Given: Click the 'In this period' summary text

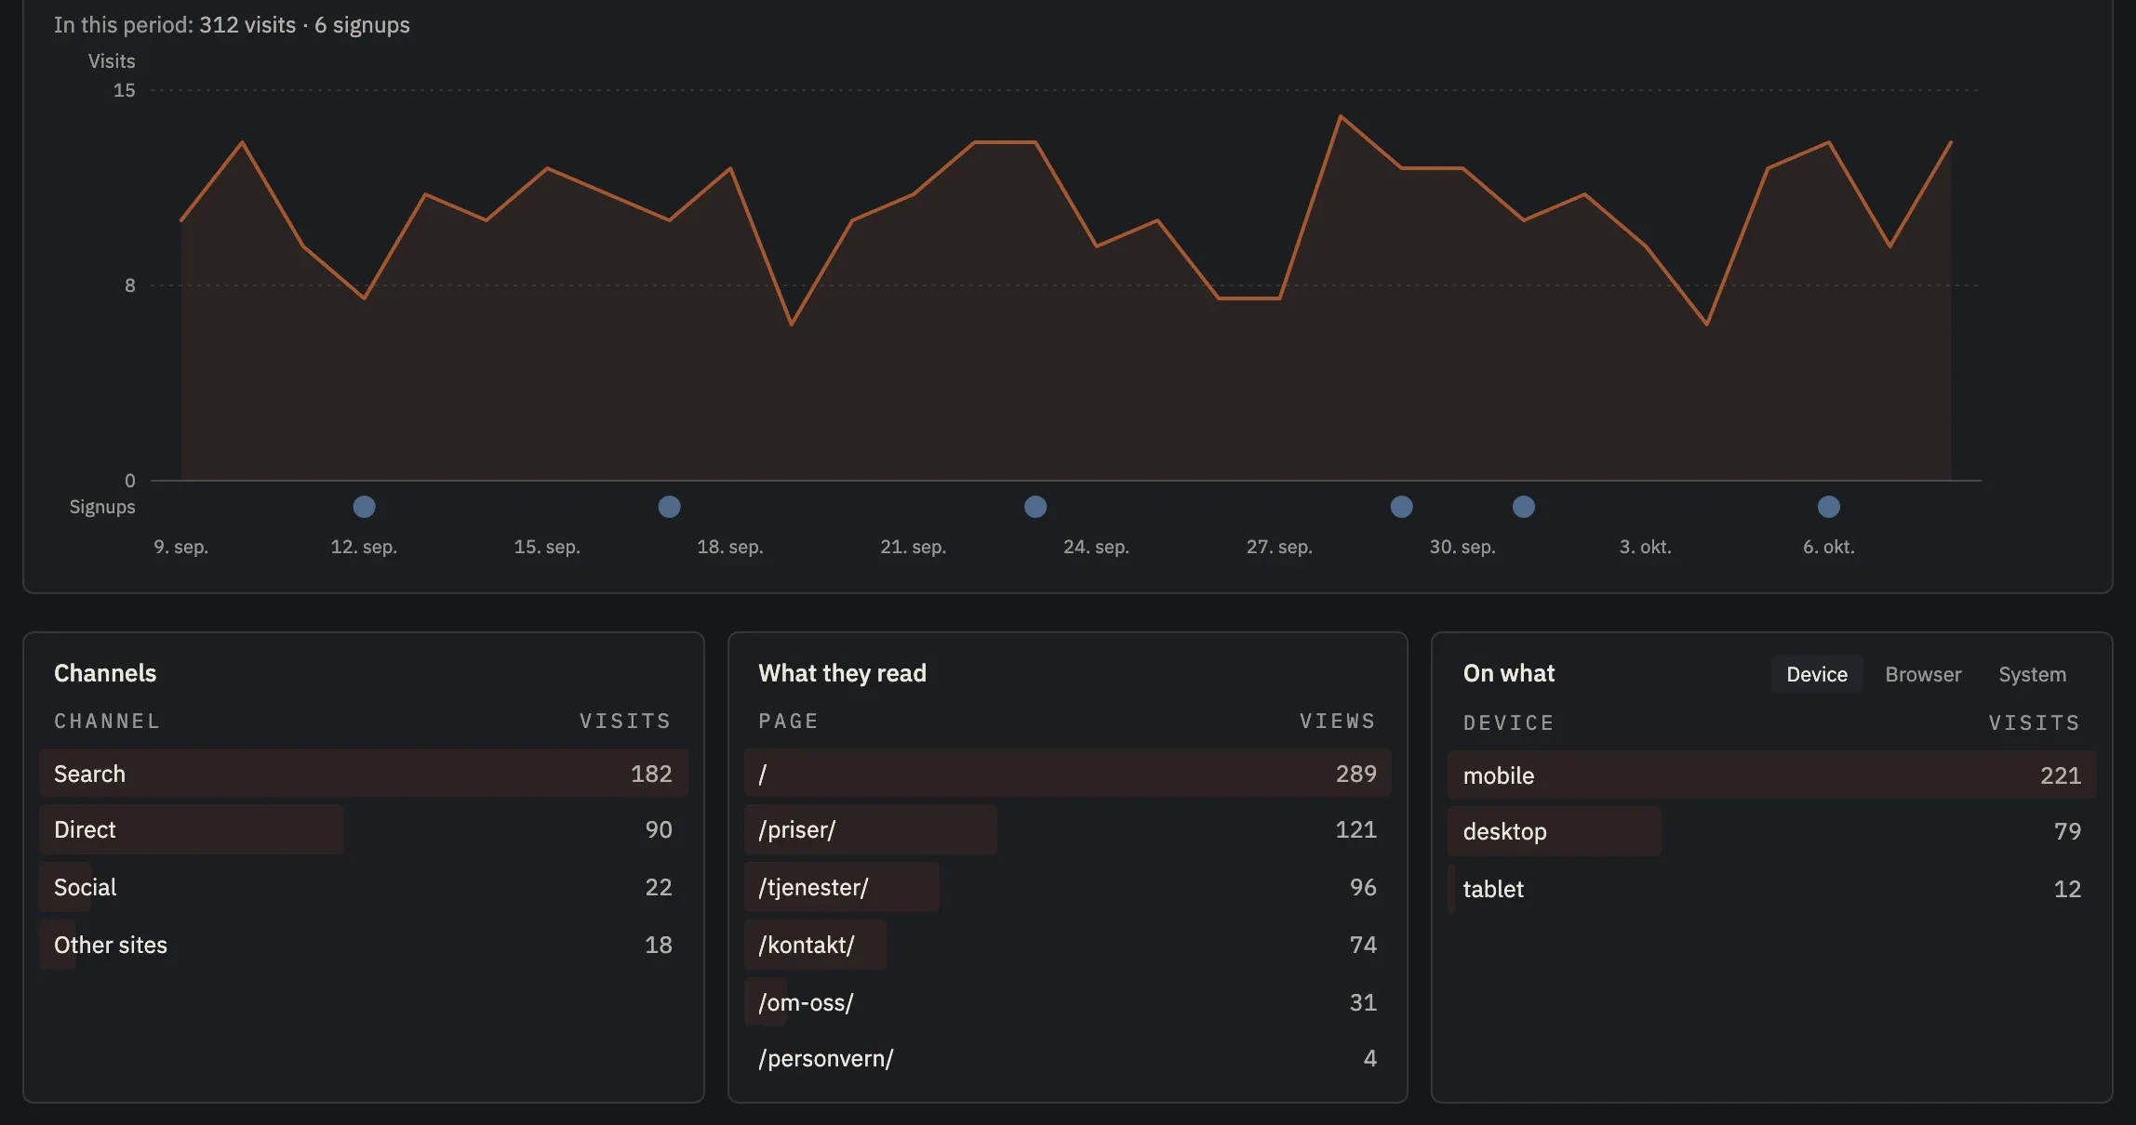Looking at the screenshot, I should pos(232,25).
